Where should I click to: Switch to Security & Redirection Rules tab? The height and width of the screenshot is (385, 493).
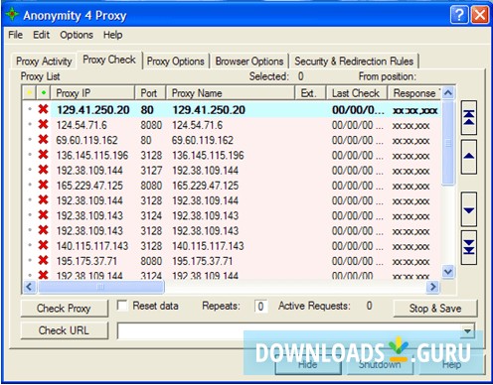coord(354,62)
